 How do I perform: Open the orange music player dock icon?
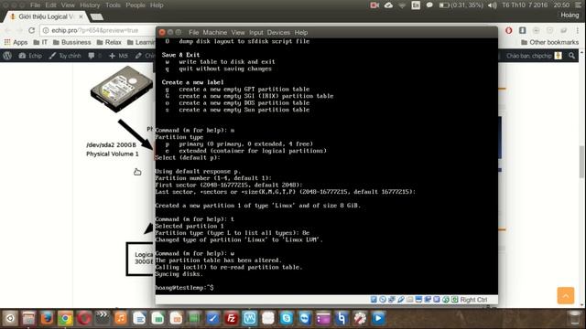[121, 319]
